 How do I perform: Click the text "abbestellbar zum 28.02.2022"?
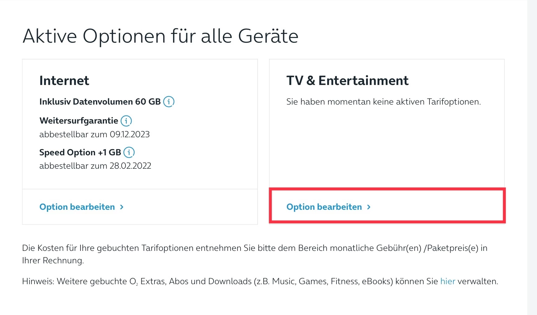pos(95,166)
